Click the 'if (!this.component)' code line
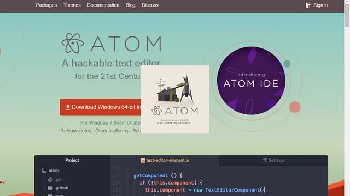The width and height of the screenshot is (350, 196). tap(171, 183)
